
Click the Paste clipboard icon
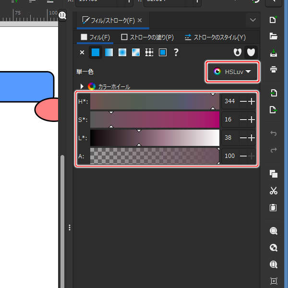point(273,207)
